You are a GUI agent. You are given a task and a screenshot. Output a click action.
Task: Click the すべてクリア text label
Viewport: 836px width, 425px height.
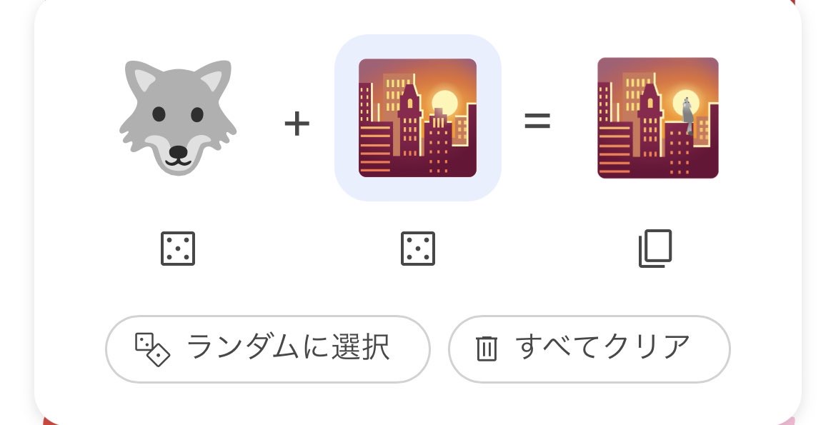[x=603, y=347]
